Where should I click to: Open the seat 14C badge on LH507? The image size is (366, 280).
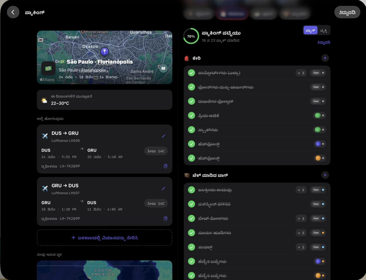(156, 203)
